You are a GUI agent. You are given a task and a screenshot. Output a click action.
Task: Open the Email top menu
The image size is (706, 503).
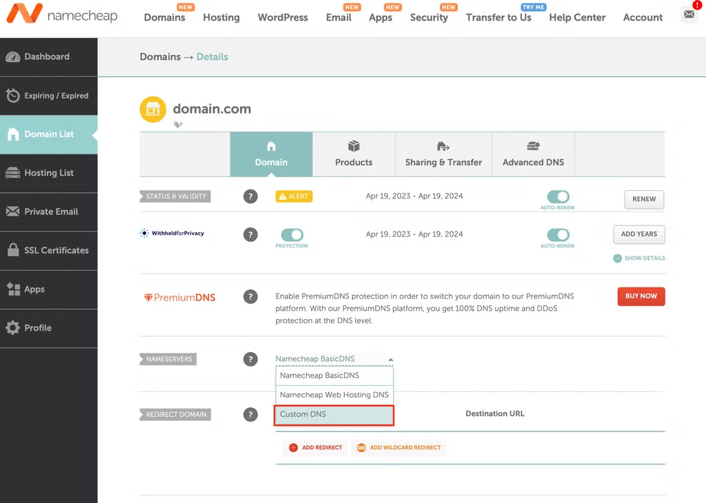pos(339,17)
